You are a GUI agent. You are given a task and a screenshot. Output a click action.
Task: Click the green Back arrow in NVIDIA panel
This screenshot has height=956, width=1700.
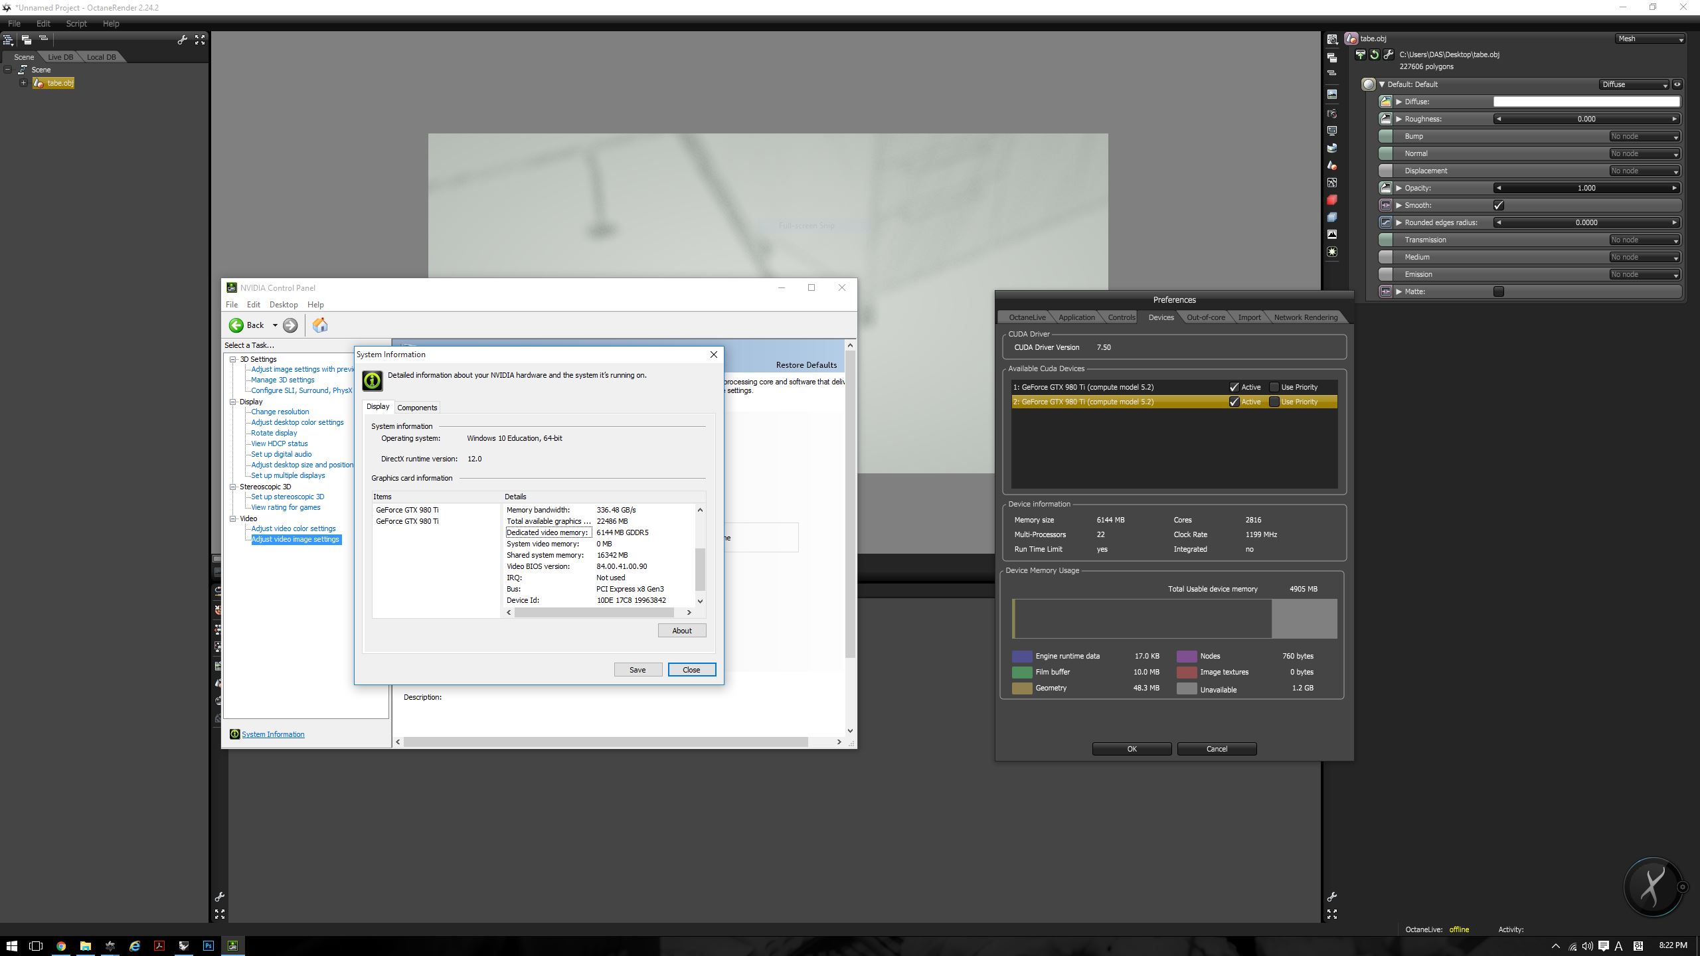tap(236, 325)
